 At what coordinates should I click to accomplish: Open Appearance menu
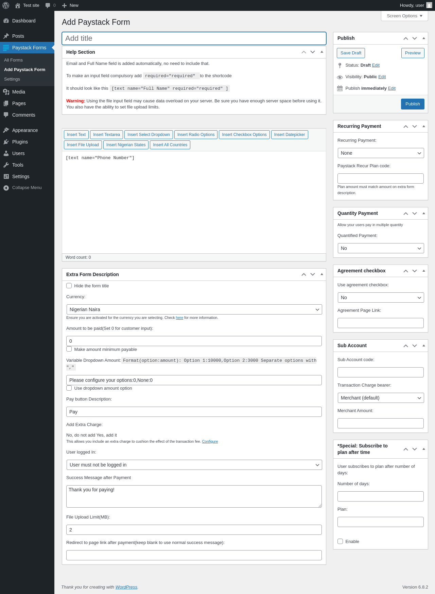(x=27, y=130)
